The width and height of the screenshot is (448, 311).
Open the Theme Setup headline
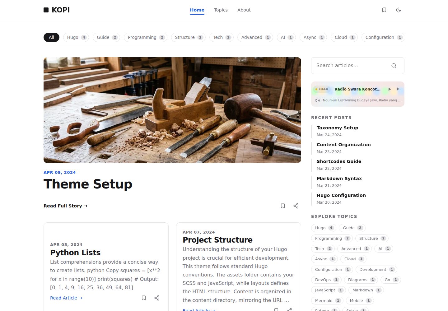pos(88,184)
